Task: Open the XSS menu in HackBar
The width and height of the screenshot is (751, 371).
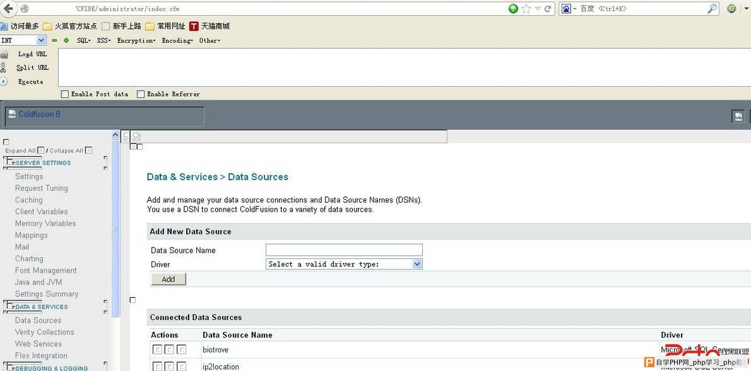Action: click(x=104, y=41)
